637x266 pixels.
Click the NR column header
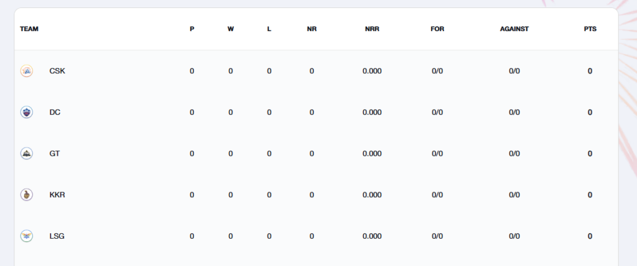point(312,29)
